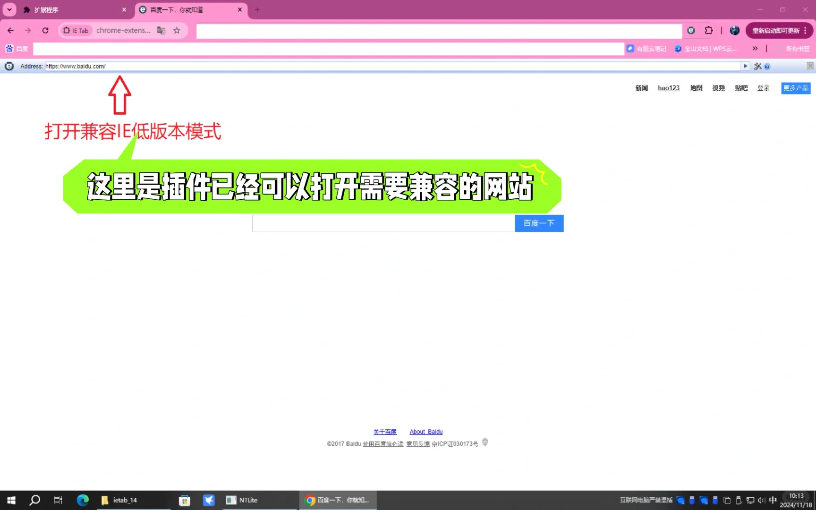Open IE Tab settings tools icon
The height and width of the screenshot is (510, 816).
click(x=757, y=66)
